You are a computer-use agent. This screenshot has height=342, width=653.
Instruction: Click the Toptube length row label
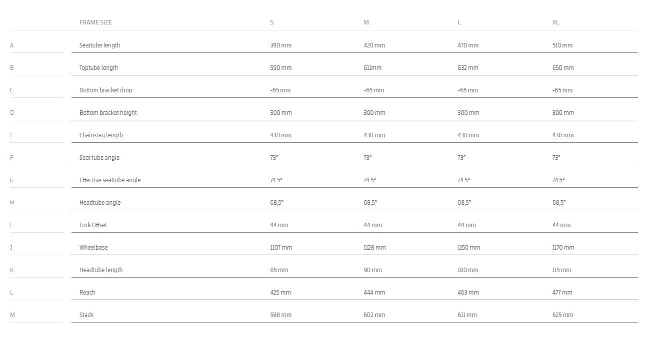[98, 67]
